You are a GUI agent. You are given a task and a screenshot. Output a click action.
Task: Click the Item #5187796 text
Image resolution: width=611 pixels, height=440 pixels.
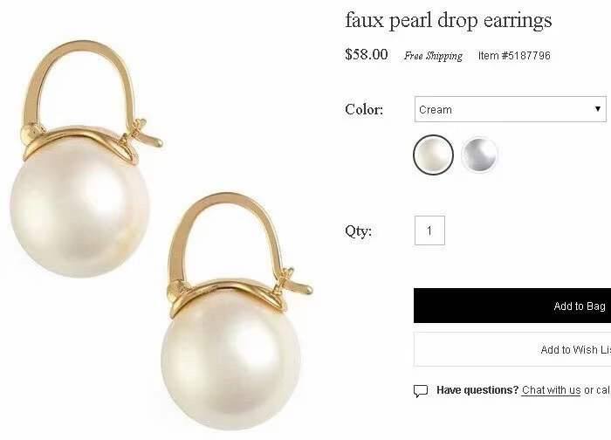(514, 55)
